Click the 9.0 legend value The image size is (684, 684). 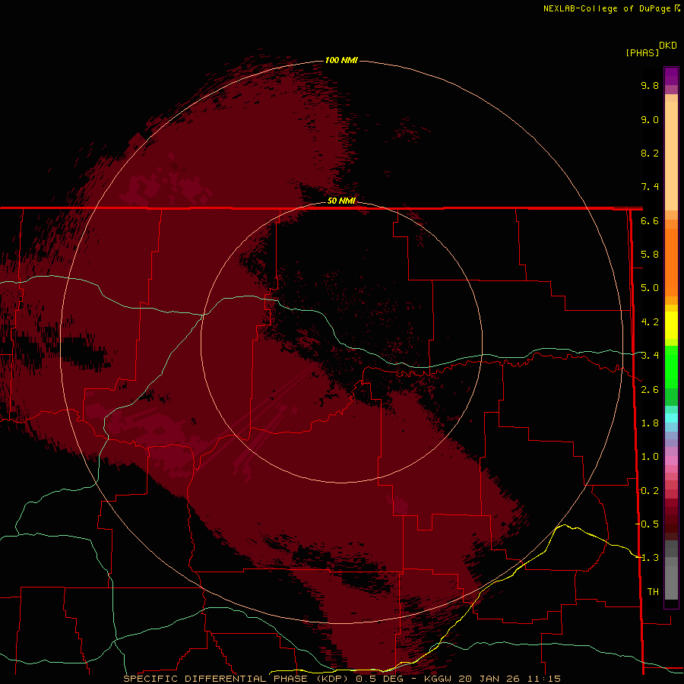pos(650,119)
